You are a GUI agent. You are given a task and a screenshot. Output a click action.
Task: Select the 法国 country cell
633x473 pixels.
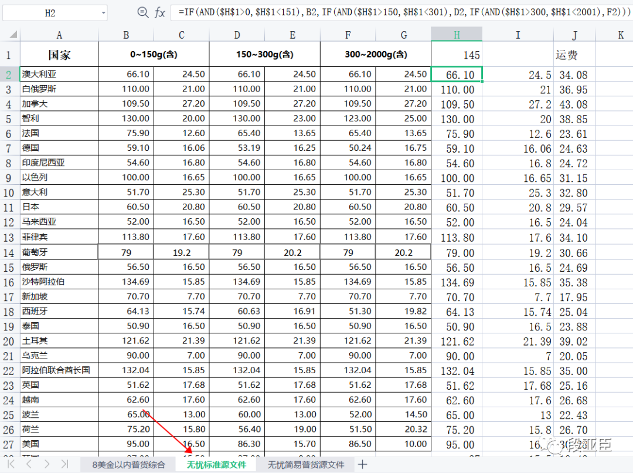[x=59, y=133]
